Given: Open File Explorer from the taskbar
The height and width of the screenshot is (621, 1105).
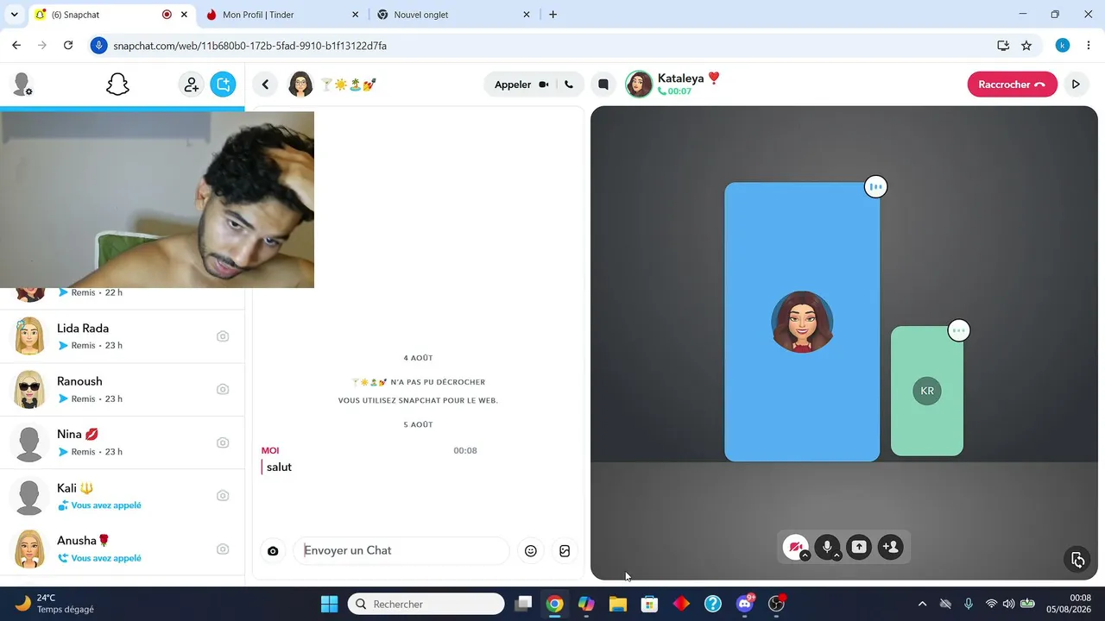Looking at the screenshot, I should 617,604.
